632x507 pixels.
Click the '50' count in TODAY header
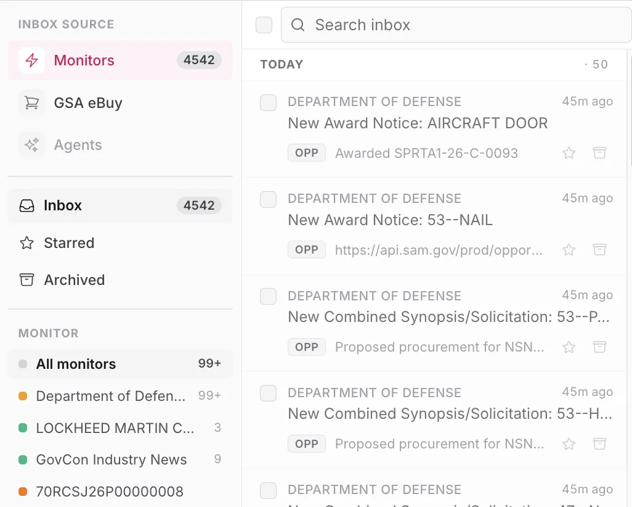[600, 65]
